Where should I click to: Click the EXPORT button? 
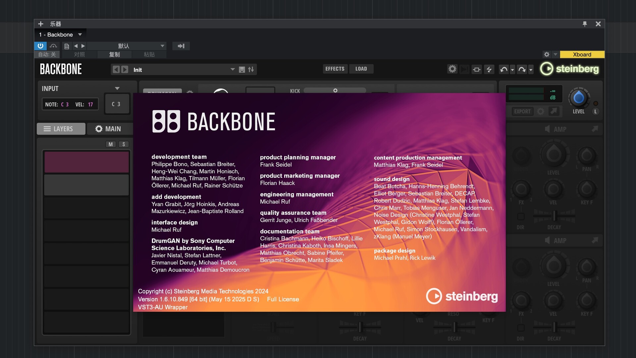522,111
